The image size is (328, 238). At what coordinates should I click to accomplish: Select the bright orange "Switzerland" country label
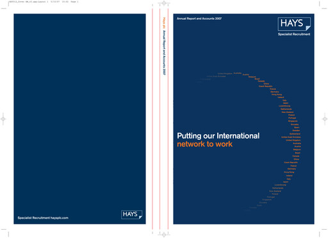(x=295, y=134)
